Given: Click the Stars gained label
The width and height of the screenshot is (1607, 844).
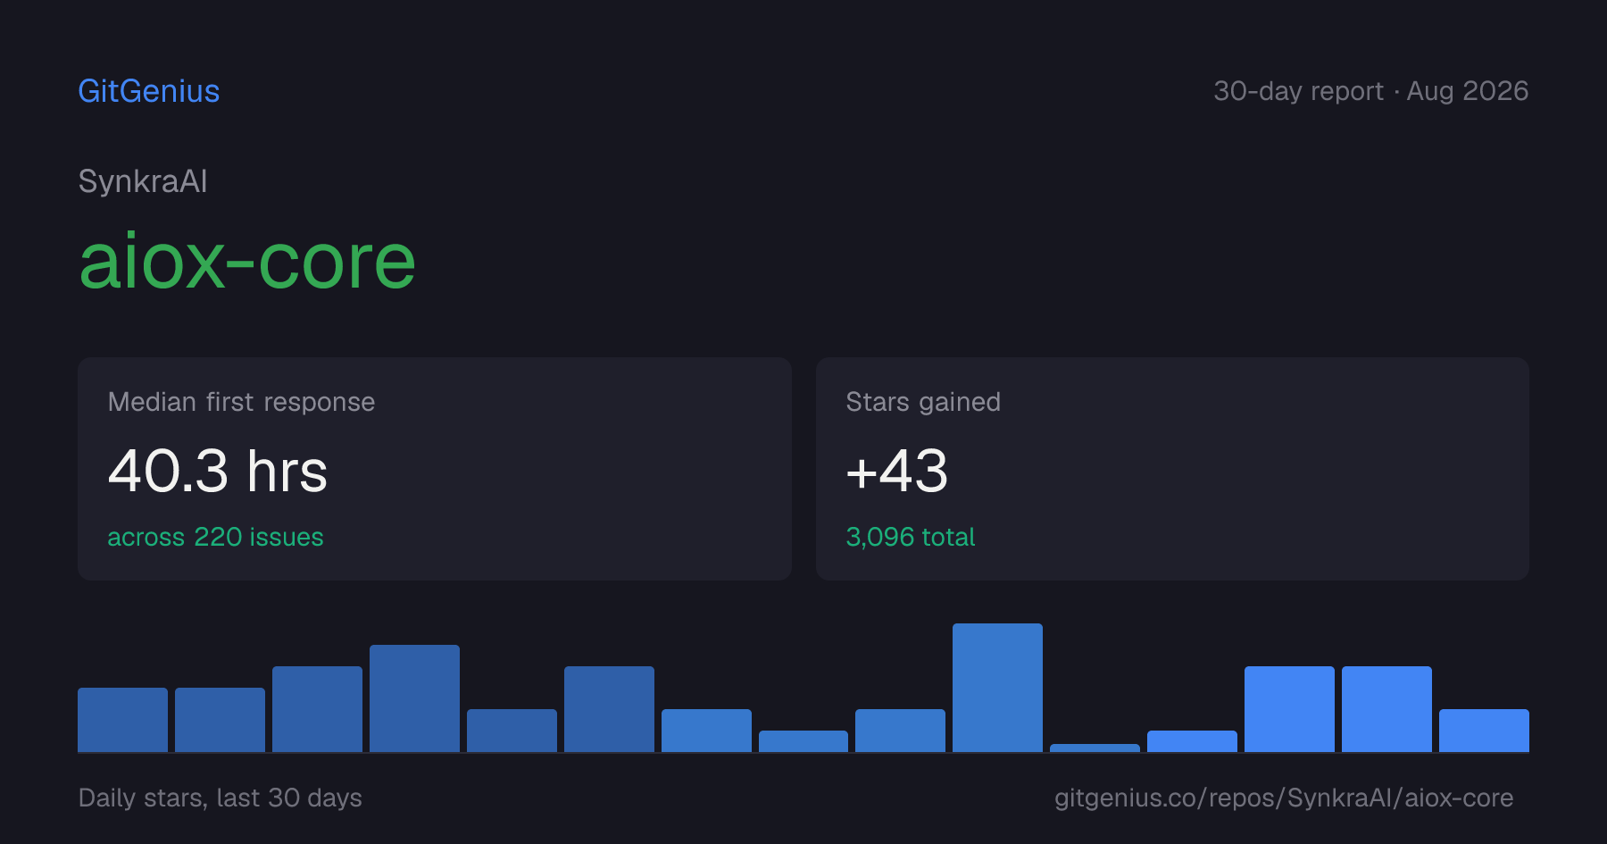Looking at the screenshot, I should 923,402.
